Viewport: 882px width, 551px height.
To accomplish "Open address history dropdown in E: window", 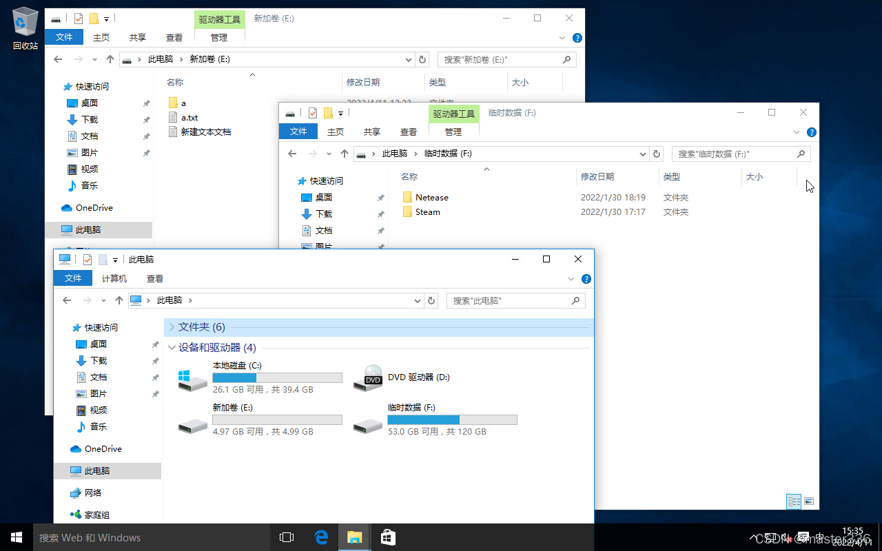I will pyautogui.click(x=409, y=59).
